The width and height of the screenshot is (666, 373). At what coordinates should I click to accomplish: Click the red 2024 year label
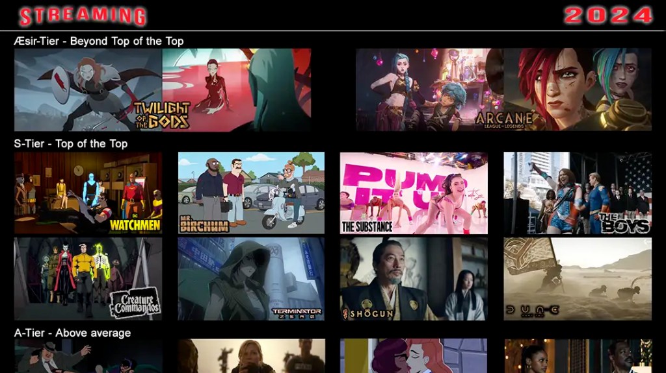coord(608,16)
